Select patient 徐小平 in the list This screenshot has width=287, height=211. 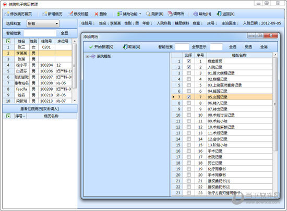coord(38,65)
